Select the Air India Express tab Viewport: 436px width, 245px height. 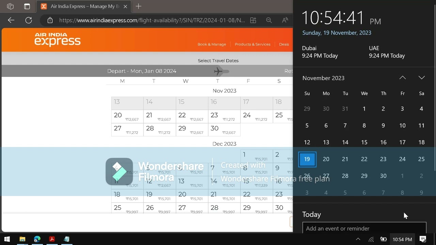tap(84, 6)
